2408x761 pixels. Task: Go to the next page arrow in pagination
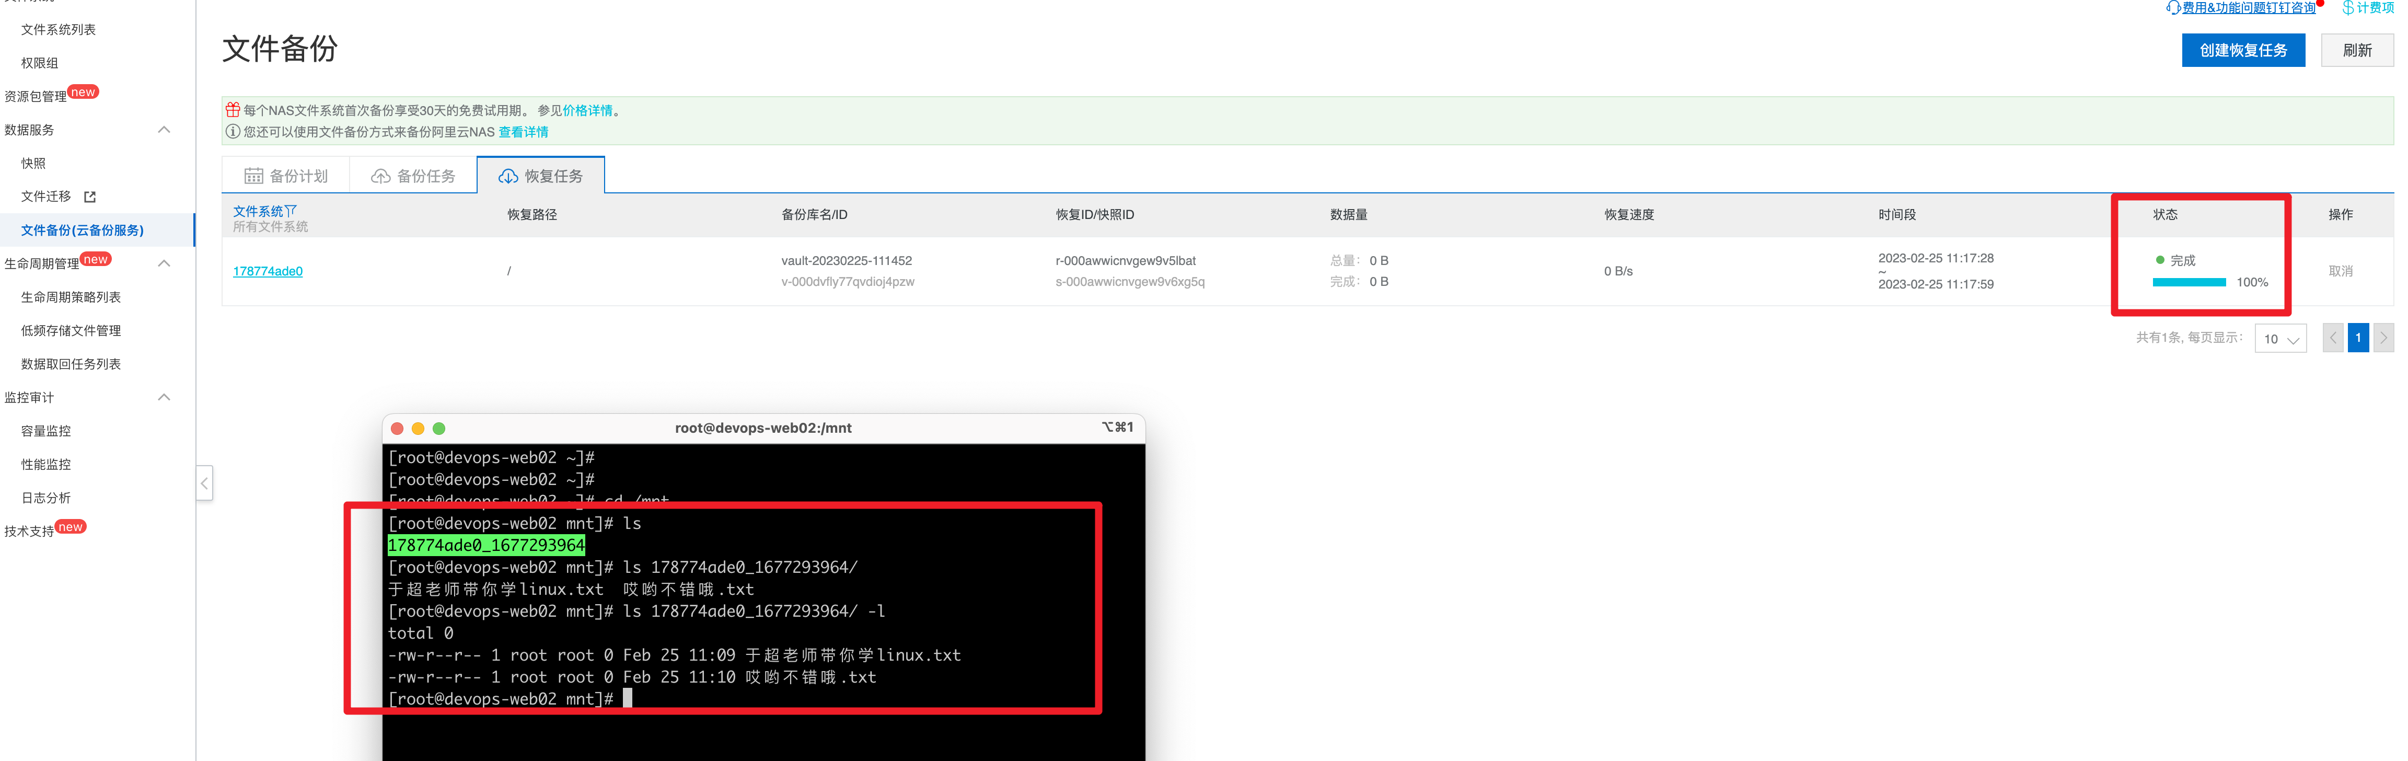coord(2383,338)
